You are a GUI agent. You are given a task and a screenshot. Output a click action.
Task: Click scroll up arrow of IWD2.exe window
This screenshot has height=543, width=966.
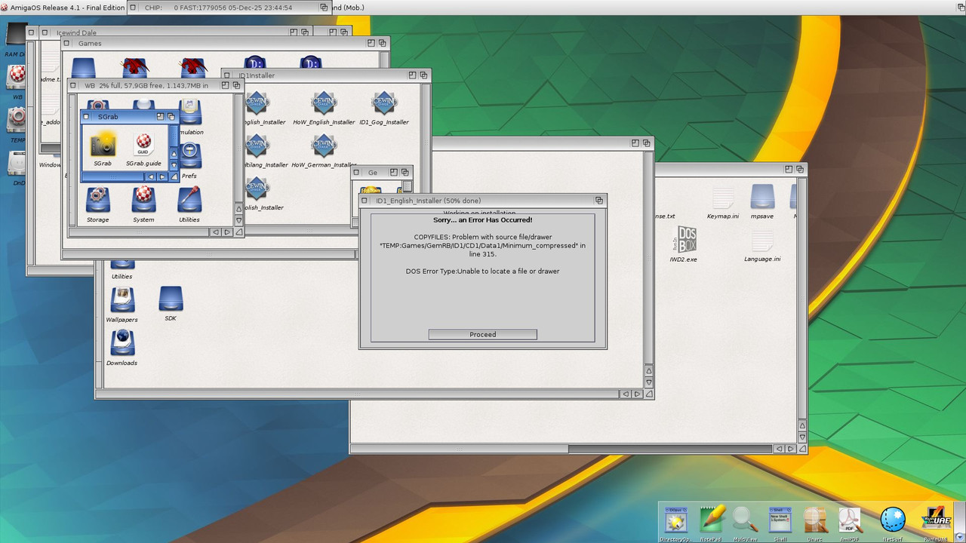[x=802, y=426]
